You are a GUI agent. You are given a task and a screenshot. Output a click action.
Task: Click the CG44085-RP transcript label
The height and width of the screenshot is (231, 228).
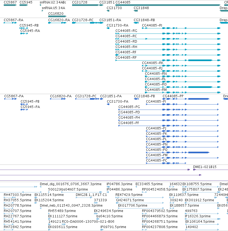126,58
